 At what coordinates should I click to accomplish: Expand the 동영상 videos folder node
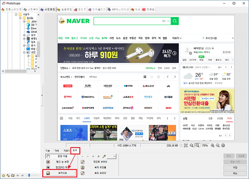coord(24,39)
